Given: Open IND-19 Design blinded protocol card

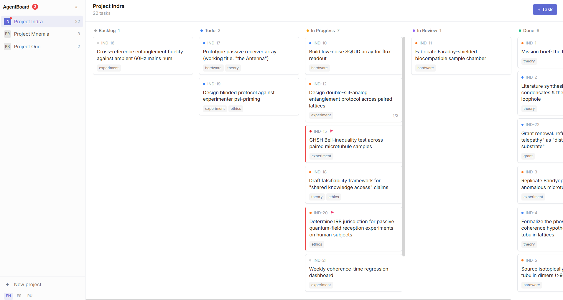Looking at the screenshot, I should tap(249, 97).
